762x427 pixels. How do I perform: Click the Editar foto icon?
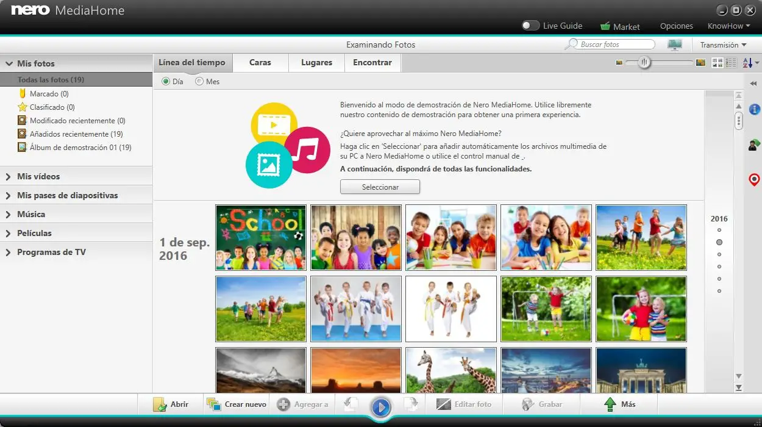click(x=444, y=404)
